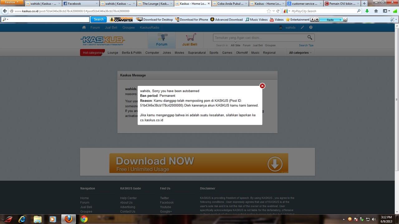Viewport: 399px width, 224px height.
Task: Click the Firefox home icon
Action: (x=376, y=11)
